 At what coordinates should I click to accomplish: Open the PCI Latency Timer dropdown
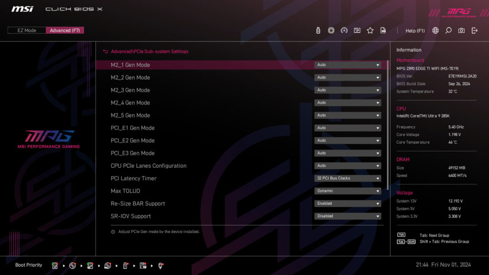pos(347,178)
